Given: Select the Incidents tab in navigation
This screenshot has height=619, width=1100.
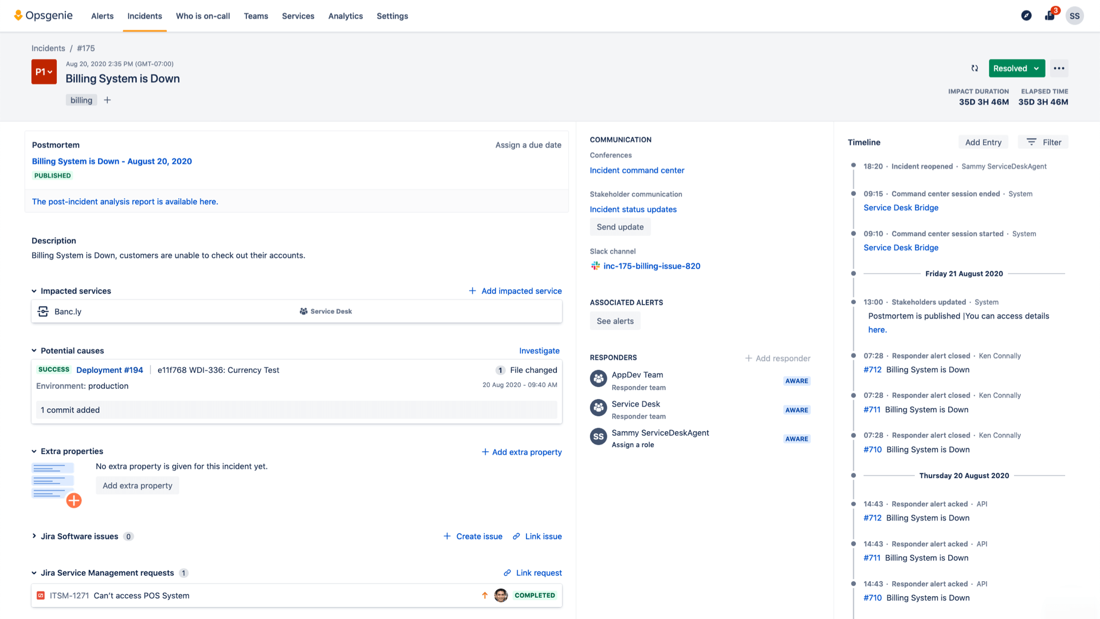Looking at the screenshot, I should (144, 16).
